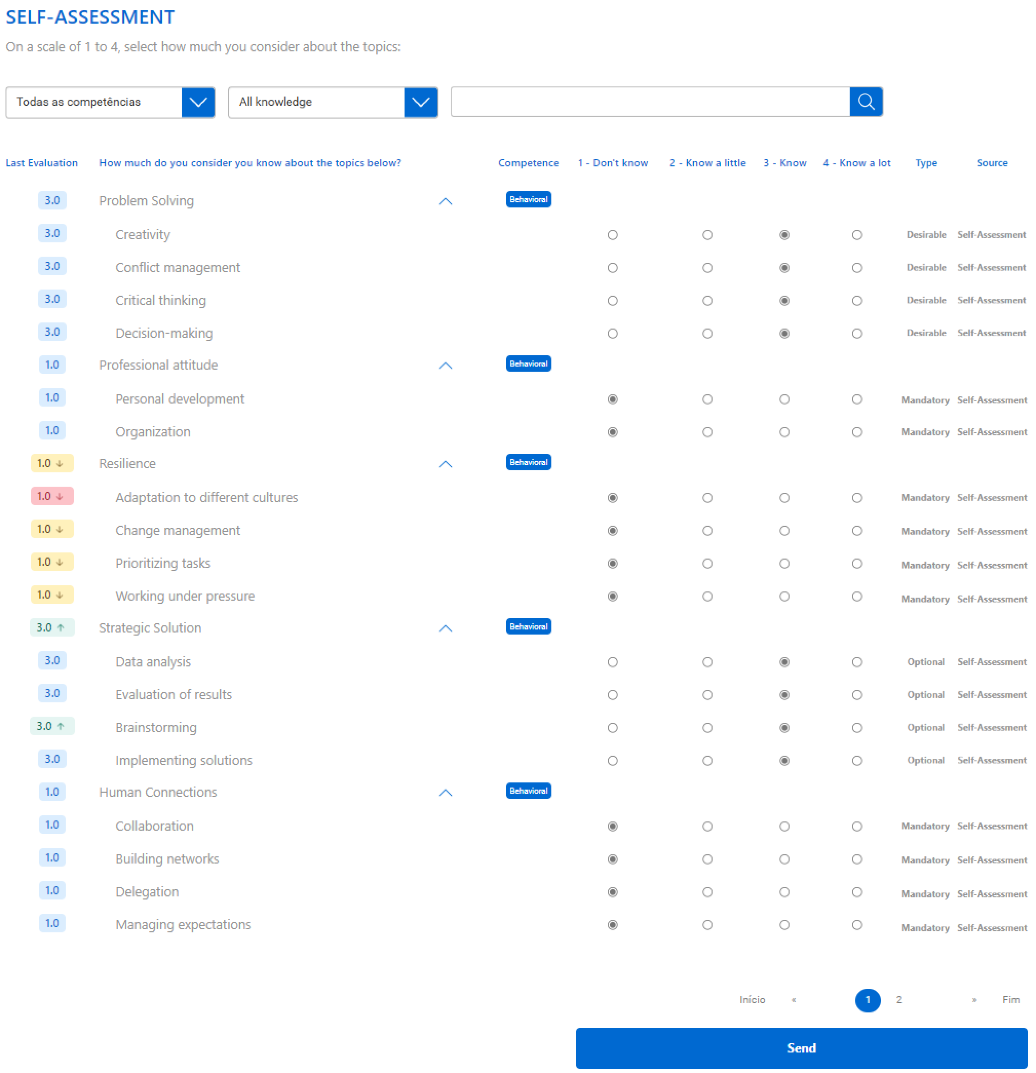Click the search magnifier icon button
The width and height of the screenshot is (1036, 1073).
pyautogui.click(x=865, y=102)
